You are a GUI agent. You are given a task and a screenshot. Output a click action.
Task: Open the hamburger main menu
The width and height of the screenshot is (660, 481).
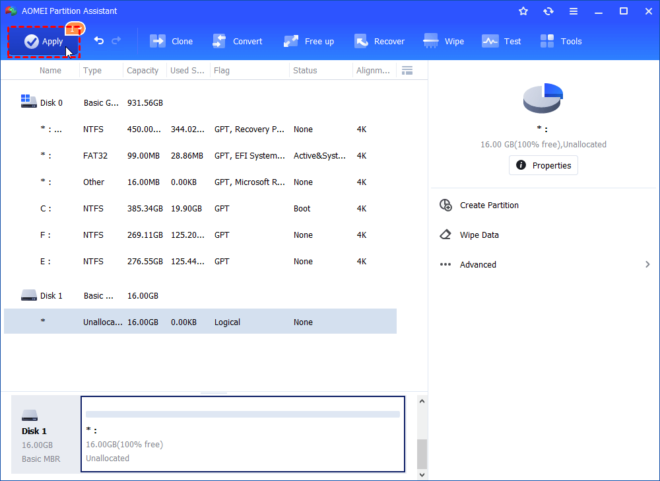574,11
